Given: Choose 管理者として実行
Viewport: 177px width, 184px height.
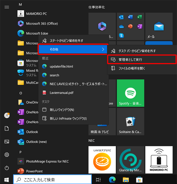Looking at the screenshot, I should pyautogui.click(x=142, y=60).
